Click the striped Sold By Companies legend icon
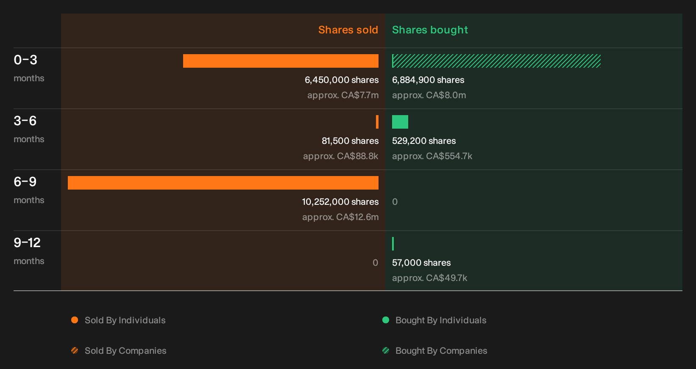Image resolution: width=696 pixels, height=369 pixels. coord(75,350)
